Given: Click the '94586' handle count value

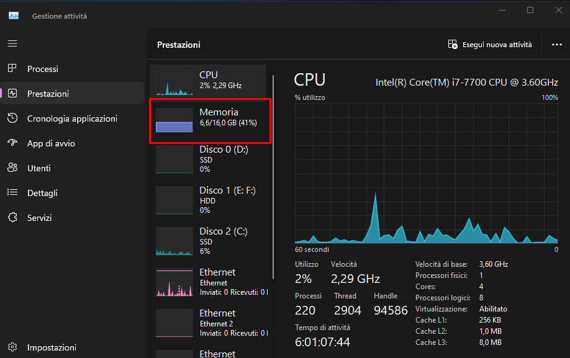Looking at the screenshot, I should [391, 310].
